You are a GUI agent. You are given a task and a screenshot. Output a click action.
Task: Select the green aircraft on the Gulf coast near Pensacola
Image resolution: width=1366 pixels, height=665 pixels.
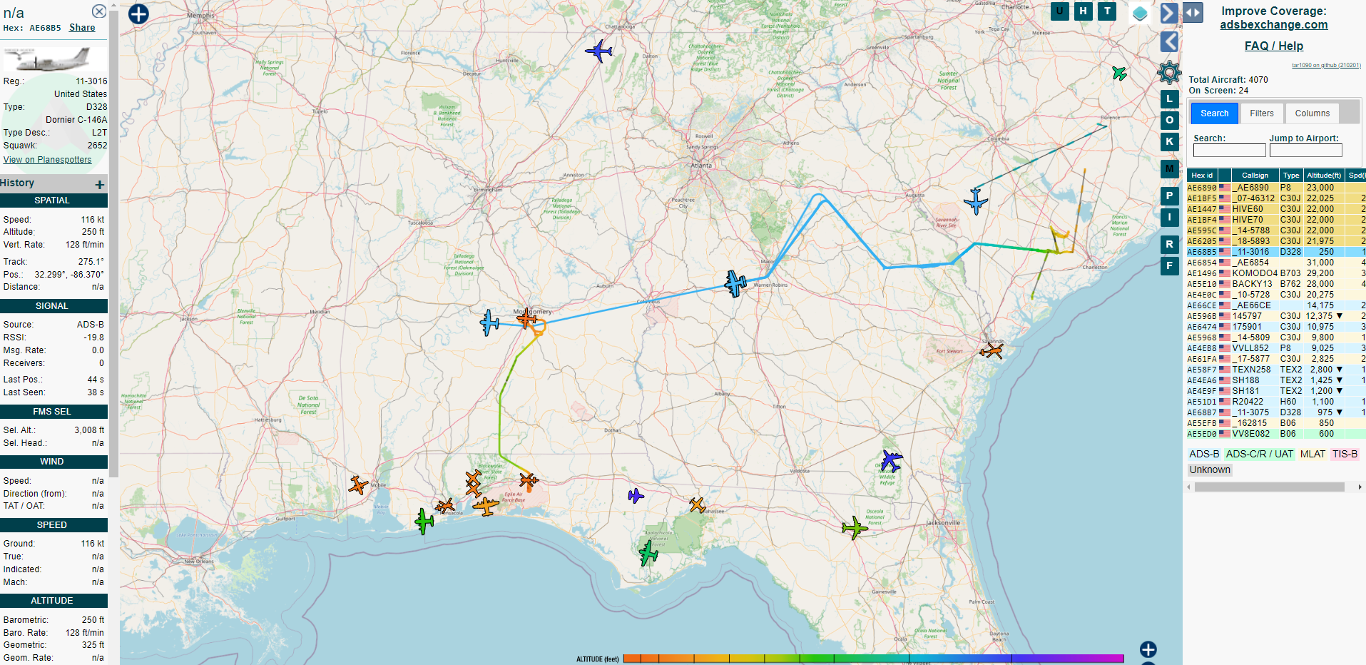(x=424, y=521)
